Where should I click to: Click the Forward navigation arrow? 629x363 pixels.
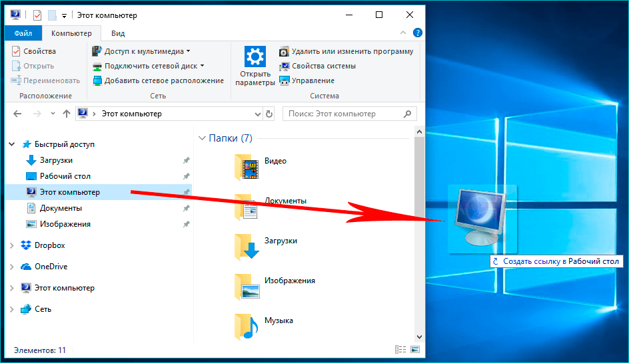[37, 114]
